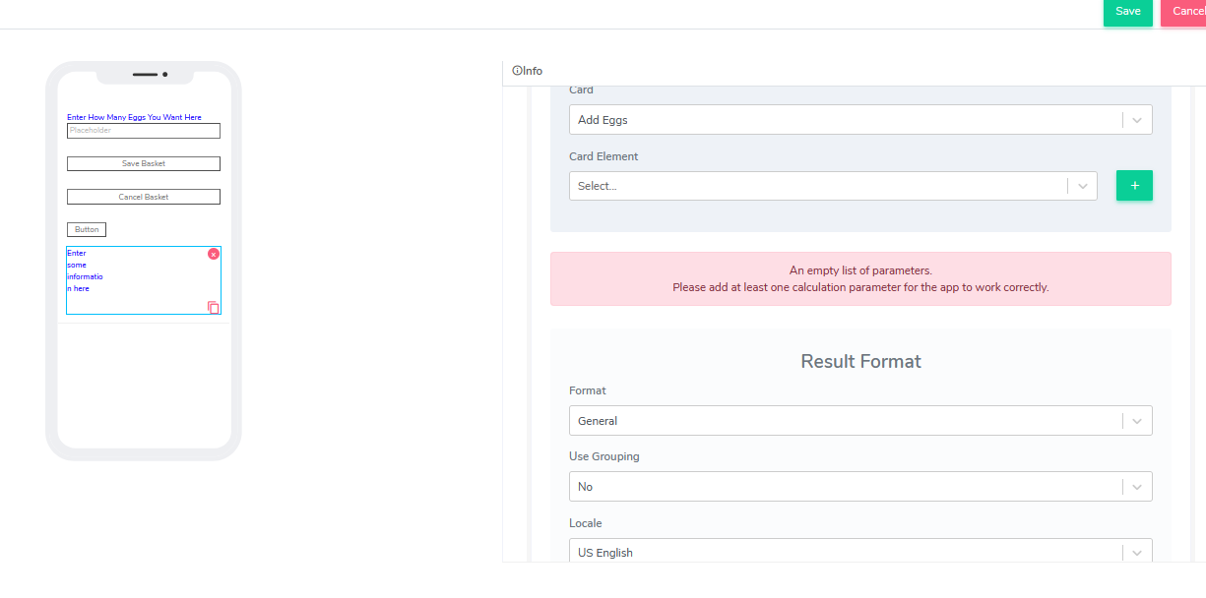Click the Placeholder input field in preview

[144, 131]
